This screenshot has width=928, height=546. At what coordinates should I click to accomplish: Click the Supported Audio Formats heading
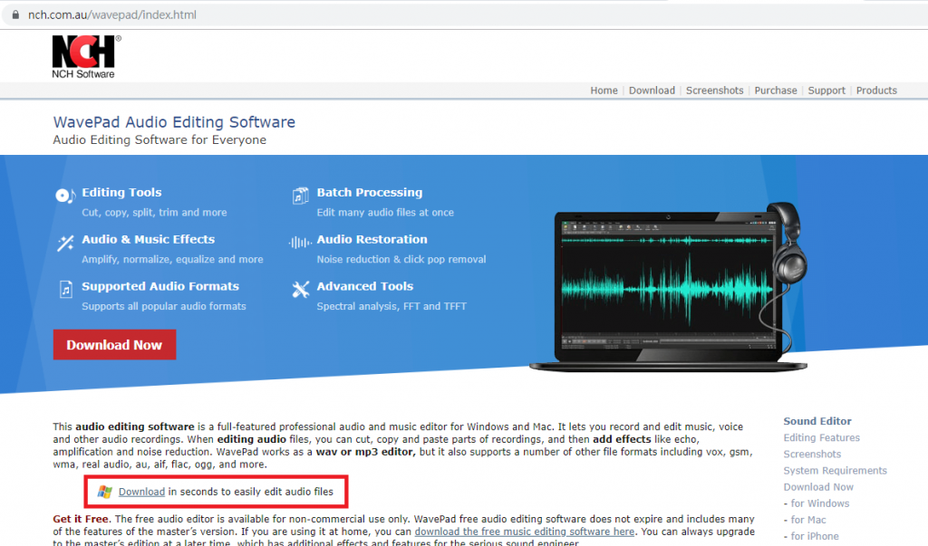(x=160, y=286)
